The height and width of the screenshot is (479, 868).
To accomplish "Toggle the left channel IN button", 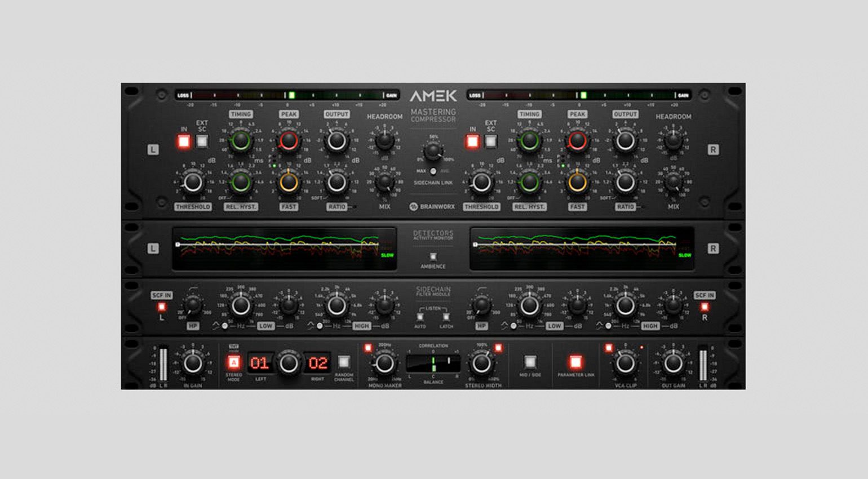I will click(184, 141).
